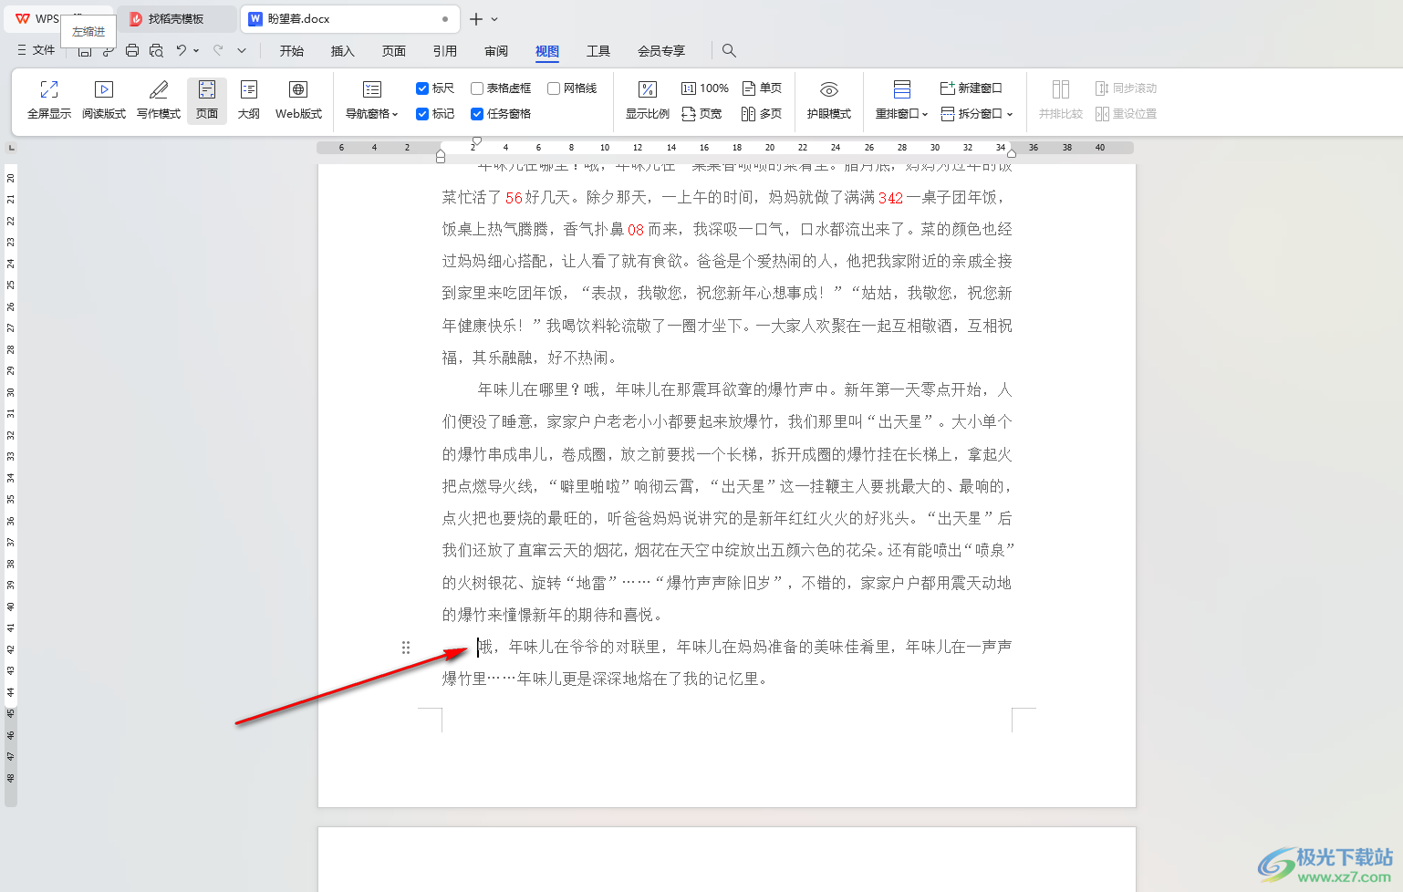Click the Full Screen display icon

coord(49,99)
